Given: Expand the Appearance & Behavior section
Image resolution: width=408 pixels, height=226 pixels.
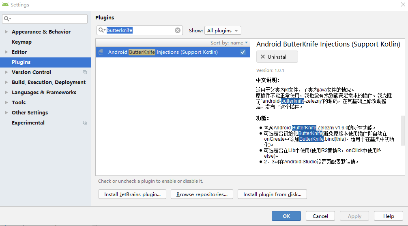Looking at the screenshot, I should [x=6, y=32].
